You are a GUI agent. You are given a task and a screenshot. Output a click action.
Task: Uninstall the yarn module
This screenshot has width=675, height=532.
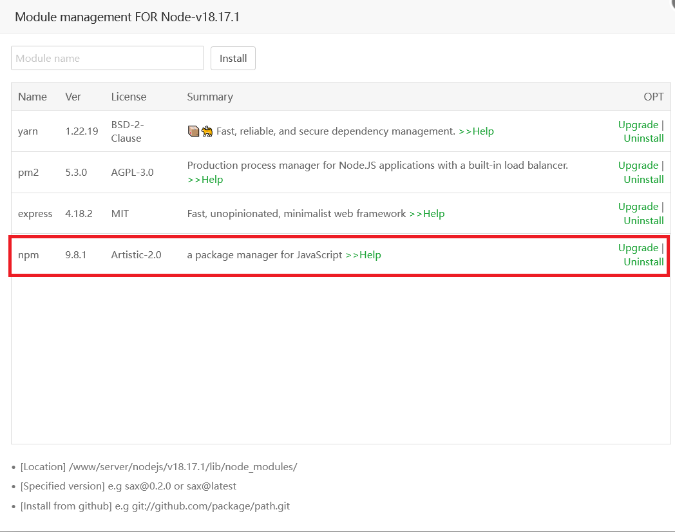[643, 138]
